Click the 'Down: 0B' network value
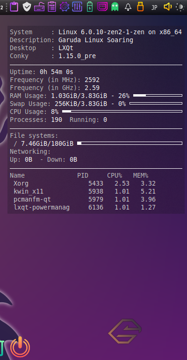 62,159
